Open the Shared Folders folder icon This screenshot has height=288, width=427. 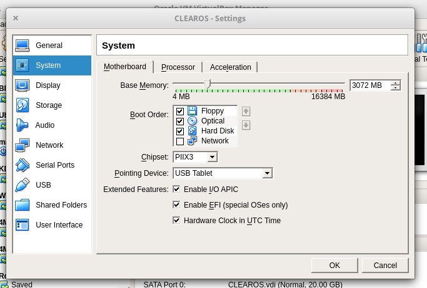(x=23, y=205)
